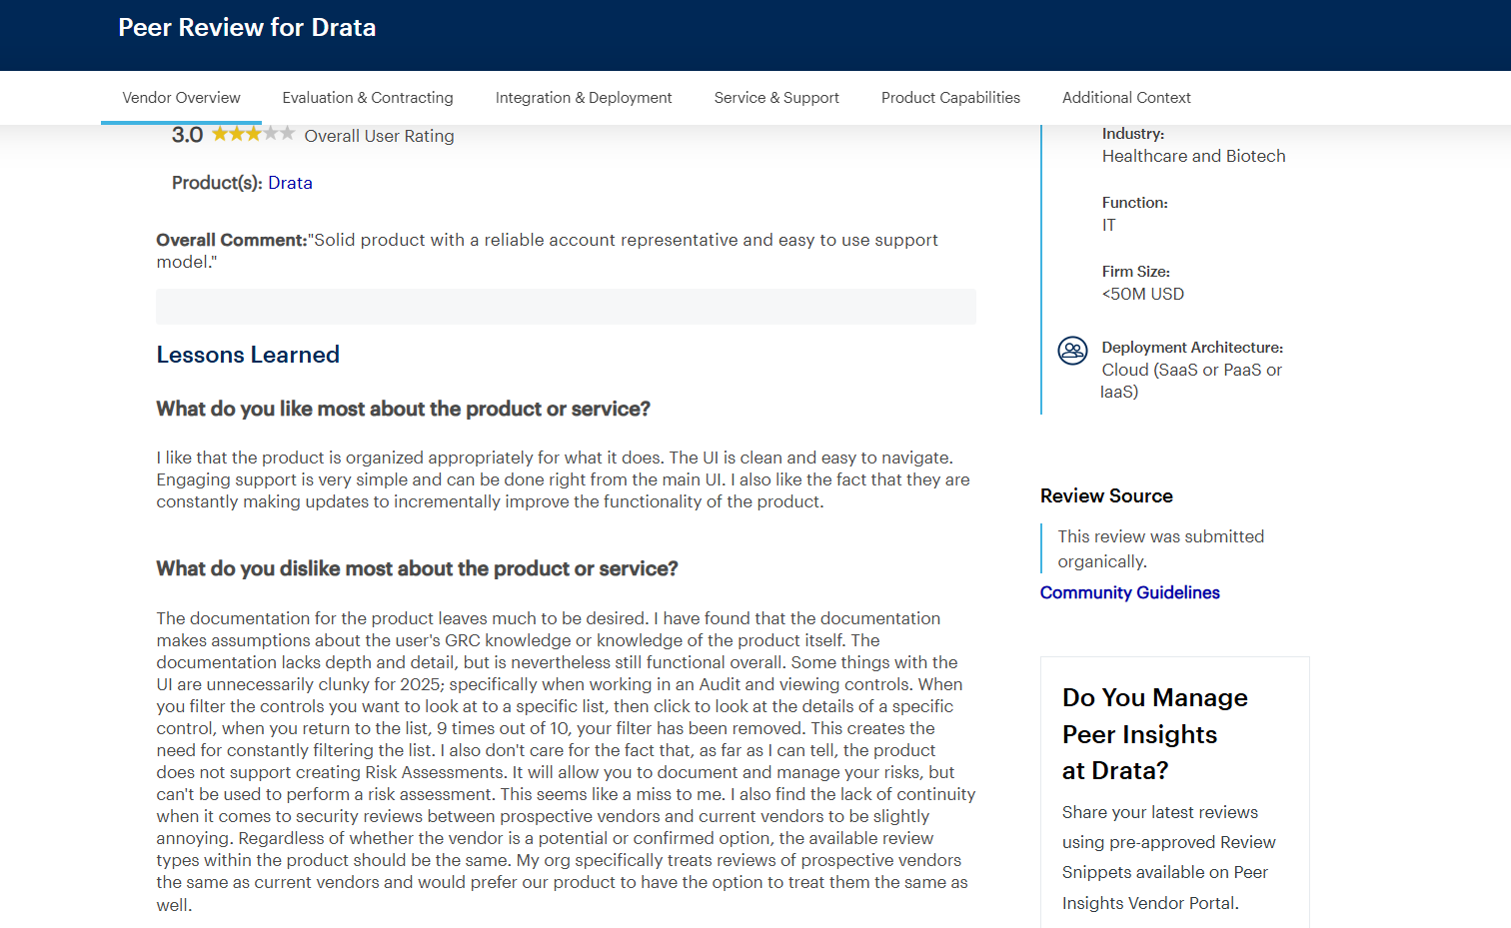Open the Drata product link
The height and width of the screenshot is (928, 1511).
point(290,183)
